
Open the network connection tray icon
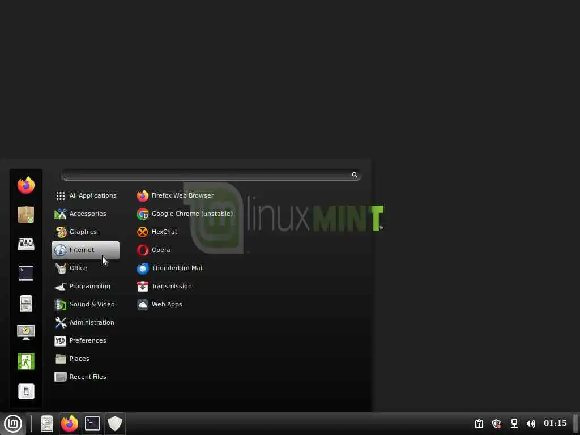click(514, 424)
